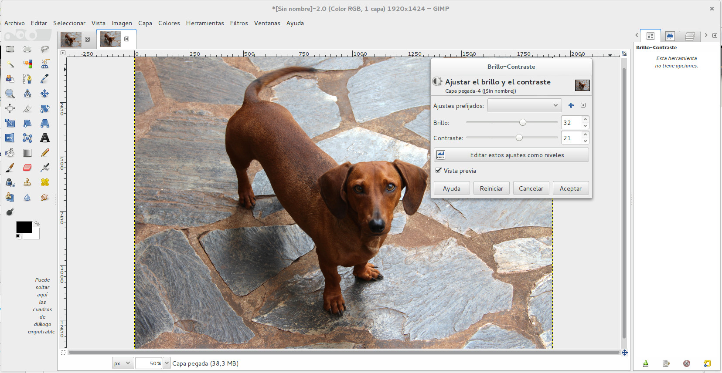The image size is (722, 373).
Task: Toggle the Quick Mask button
Action: 63,352
